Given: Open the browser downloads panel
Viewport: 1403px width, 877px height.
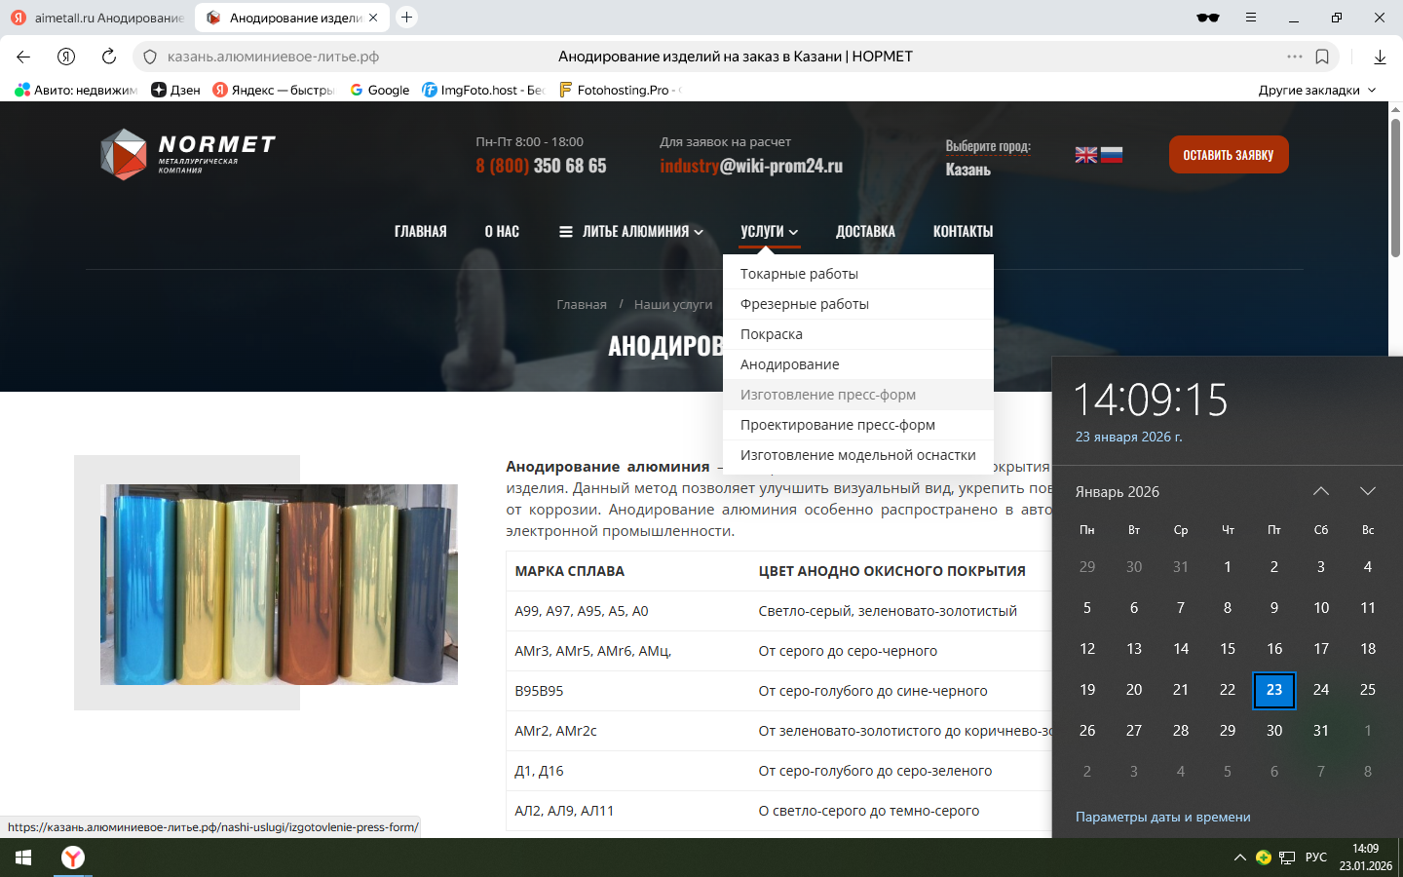Looking at the screenshot, I should point(1380,57).
